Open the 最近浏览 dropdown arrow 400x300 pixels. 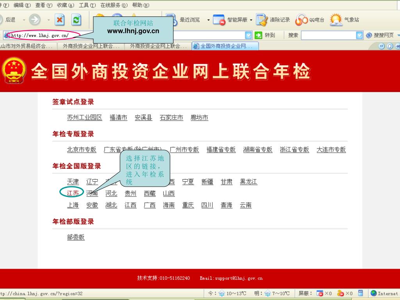[x=208, y=20]
